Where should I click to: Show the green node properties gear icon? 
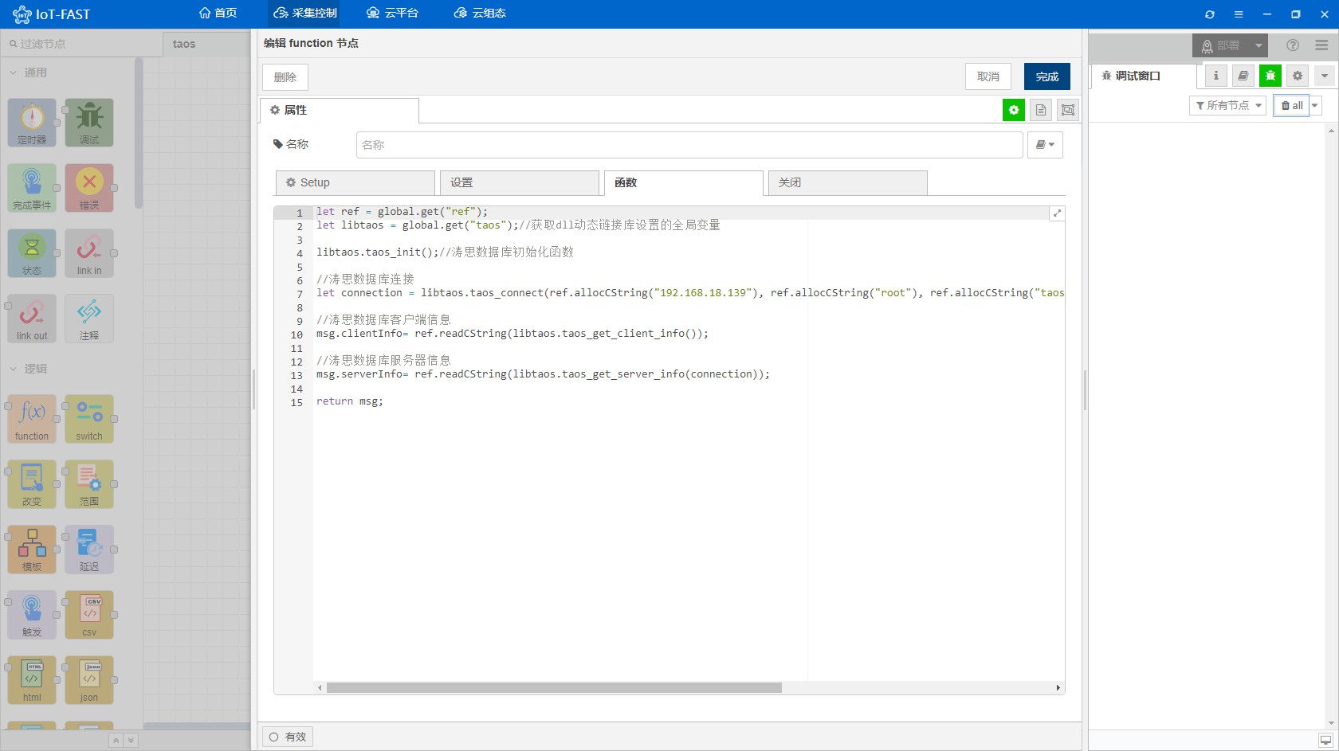tap(1014, 110)
